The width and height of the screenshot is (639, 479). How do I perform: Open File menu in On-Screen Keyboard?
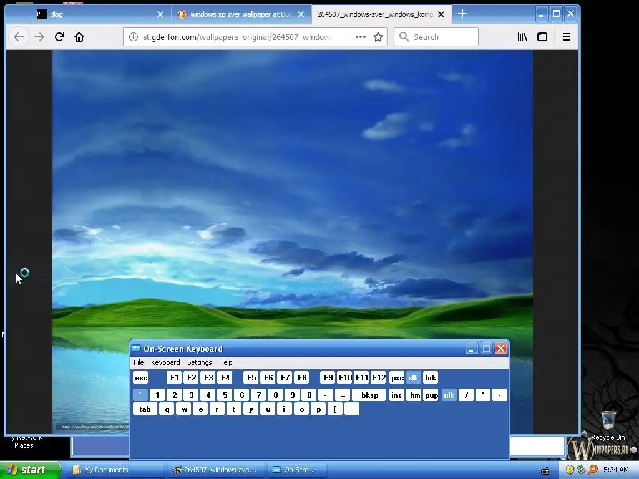pos(139,362)
